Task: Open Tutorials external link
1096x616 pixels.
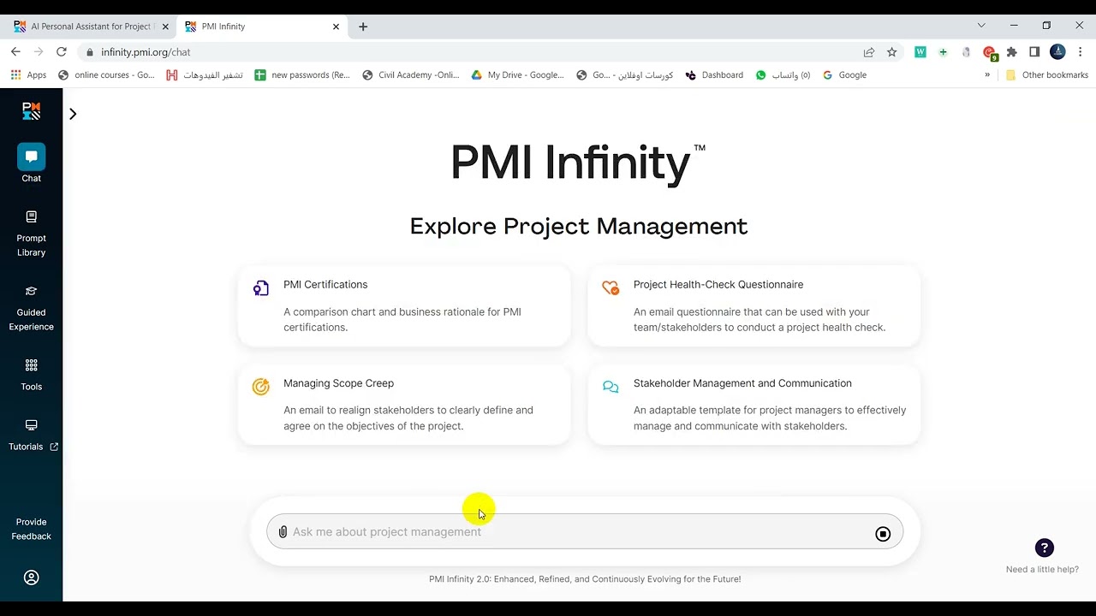Action: pyautogui.click(x=32, y=435)
